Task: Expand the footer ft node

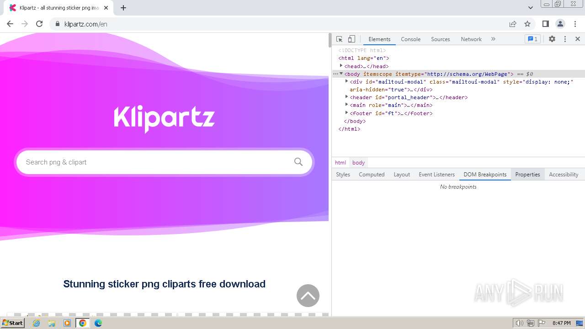Action: pyautogui.click(x=346, y=112)
